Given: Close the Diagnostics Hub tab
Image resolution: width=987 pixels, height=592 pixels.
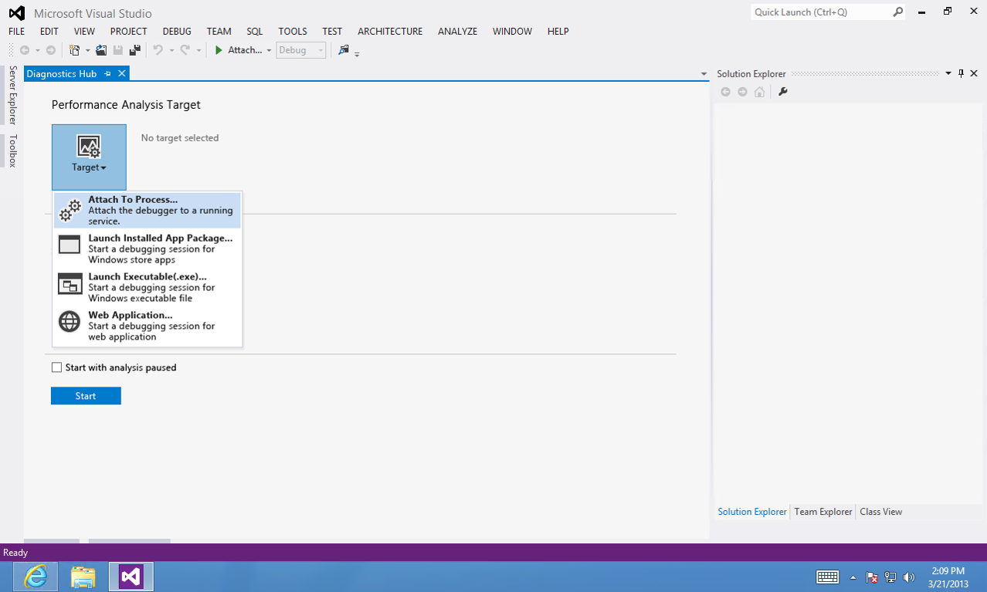Looking at the screenshot, I should (121, 73).
